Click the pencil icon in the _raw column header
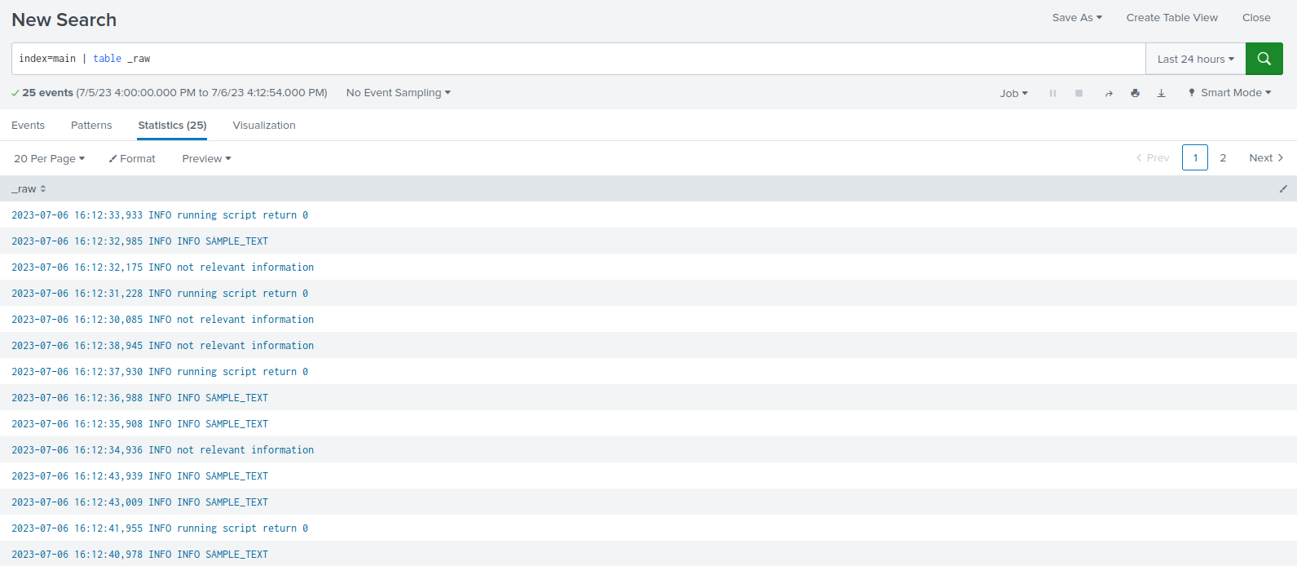The height and width of the screenshot is (566, 1297). pyautogui.click(x=1282, y=189)
